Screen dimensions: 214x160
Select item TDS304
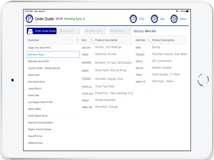86,79
